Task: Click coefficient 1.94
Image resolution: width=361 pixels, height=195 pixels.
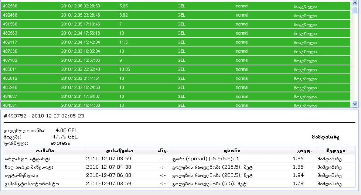Action: 298,176
